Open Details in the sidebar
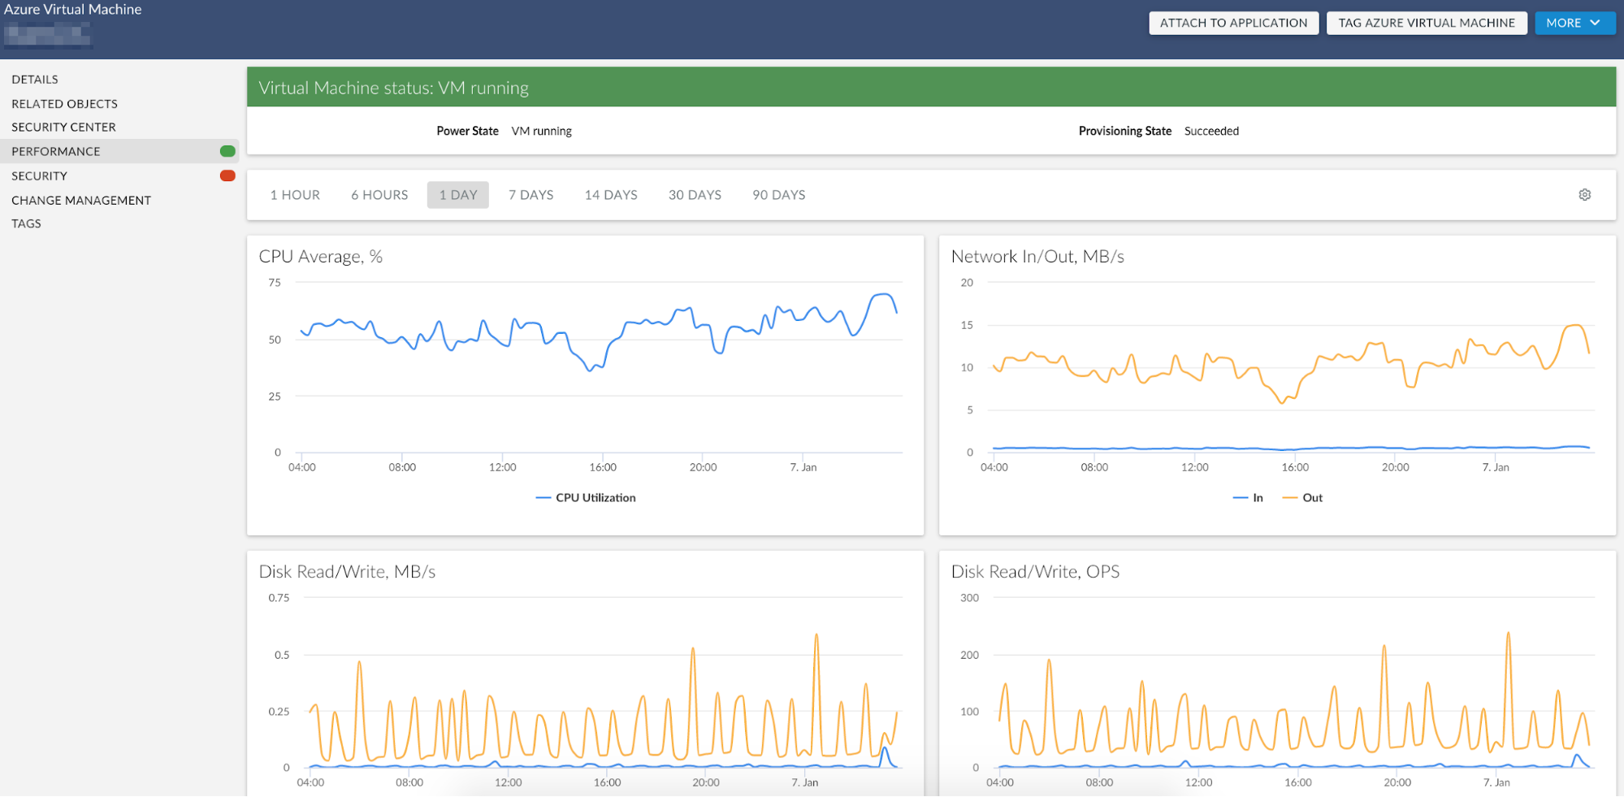Screen dimensions: 1624x797 point(35,80)
